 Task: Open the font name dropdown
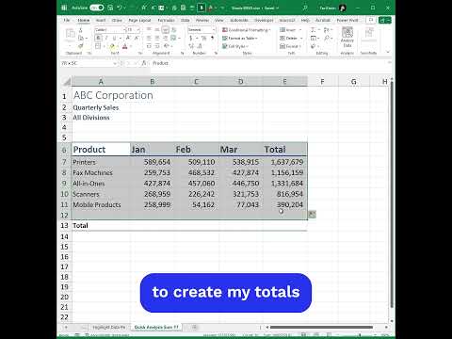[109, 30]
